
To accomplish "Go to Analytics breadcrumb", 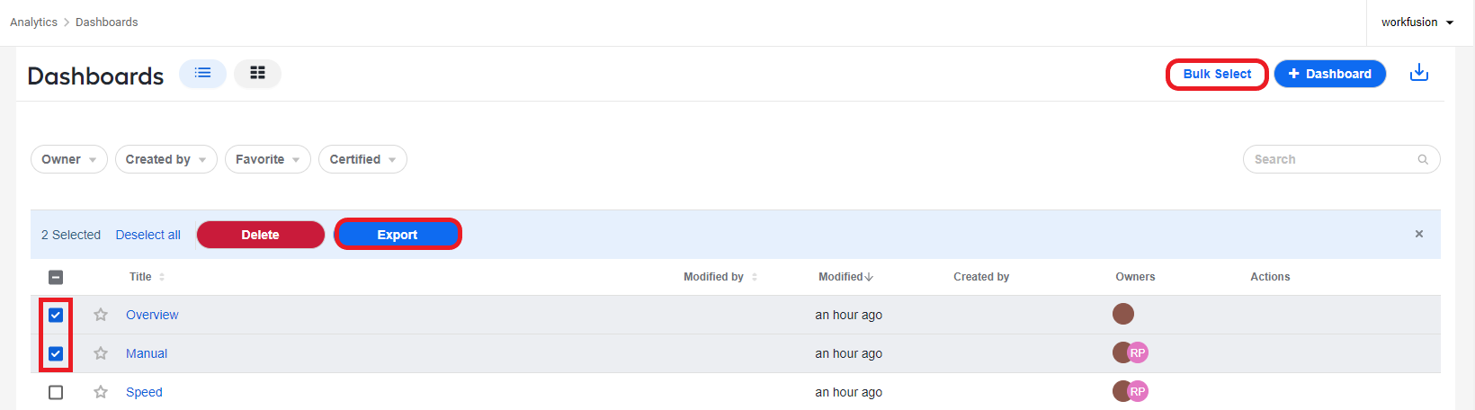I will (x=33, y=22).
